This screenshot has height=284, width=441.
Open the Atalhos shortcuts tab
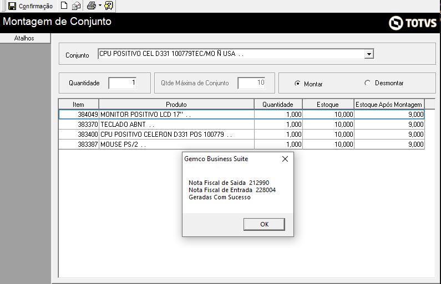coord(25,38)
